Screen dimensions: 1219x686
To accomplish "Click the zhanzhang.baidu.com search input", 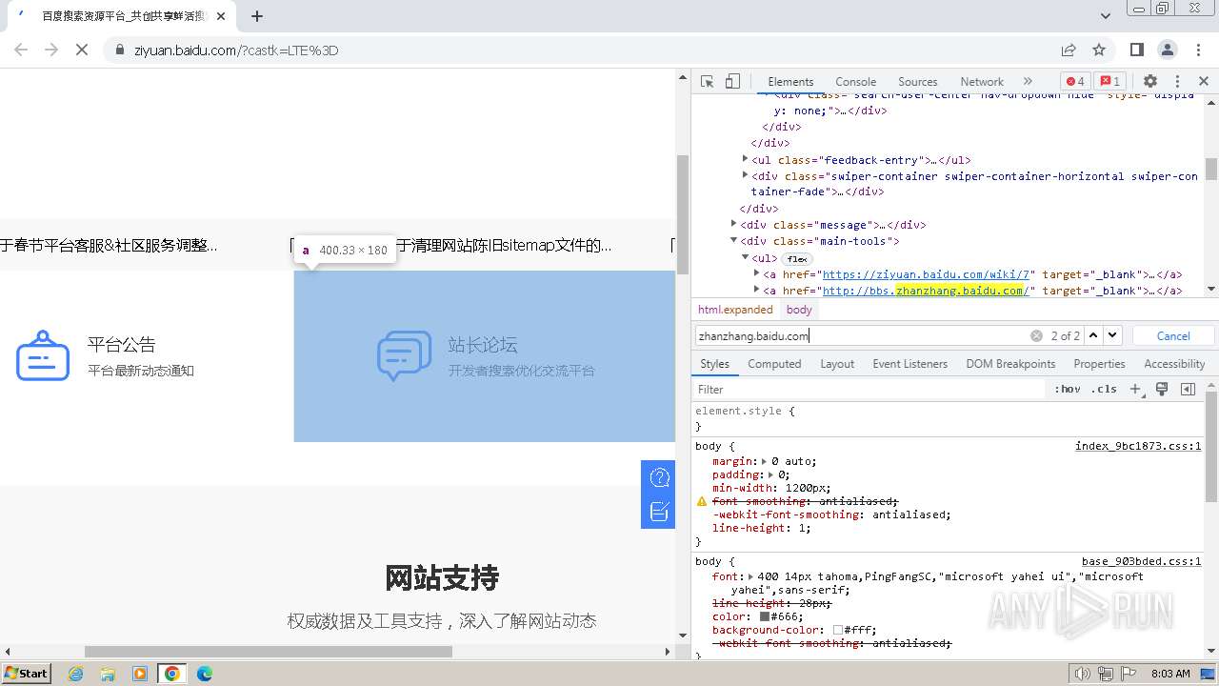I will (862, 335).
